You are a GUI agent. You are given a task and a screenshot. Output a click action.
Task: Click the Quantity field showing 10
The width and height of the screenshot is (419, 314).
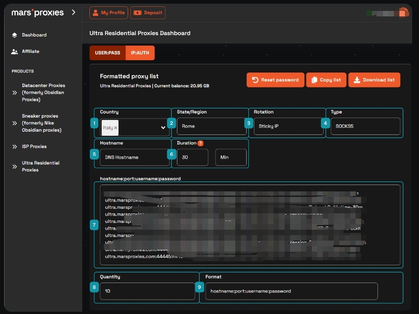147,291
